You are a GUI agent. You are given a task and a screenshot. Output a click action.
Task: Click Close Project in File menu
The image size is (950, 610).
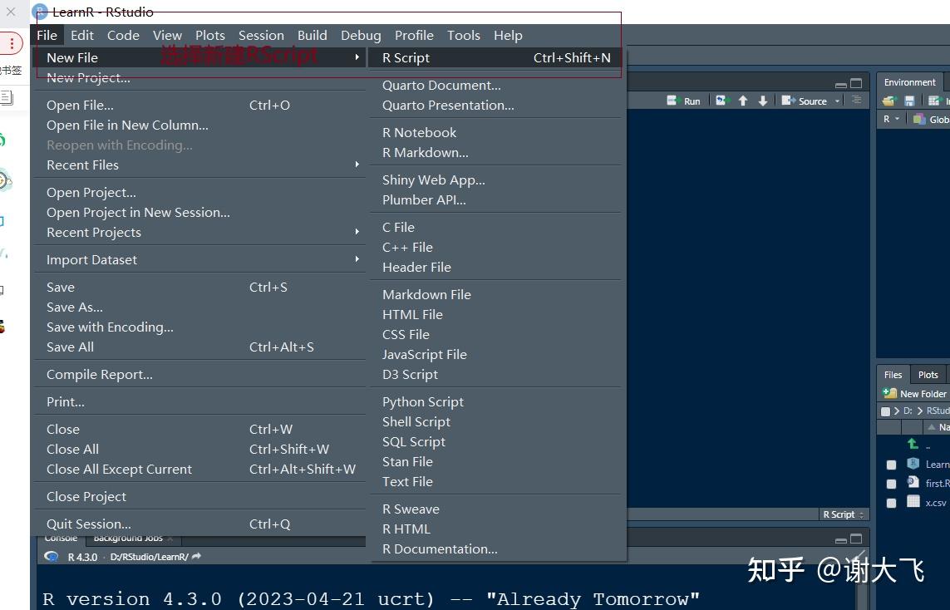point(200,496)
